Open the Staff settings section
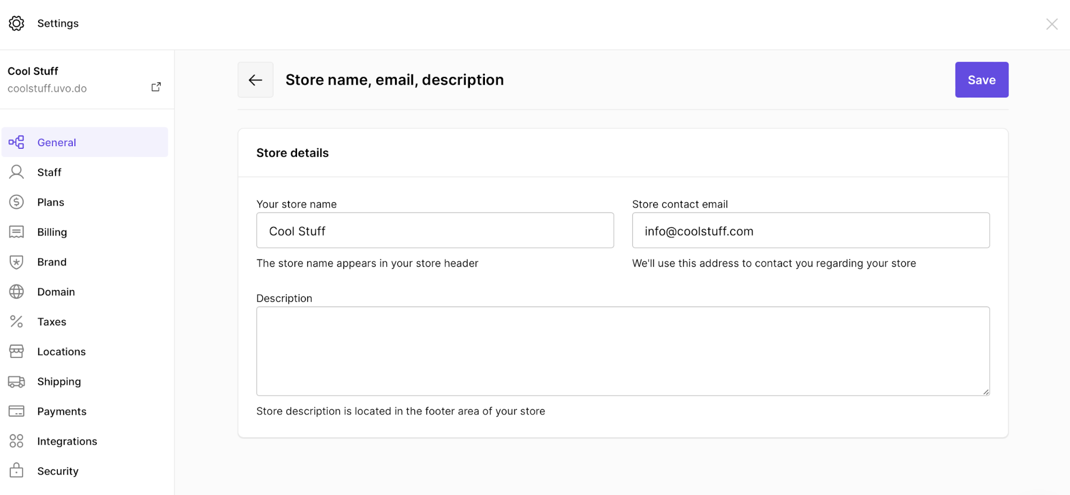Screen dimensions: 1070x495 [49, 172]
